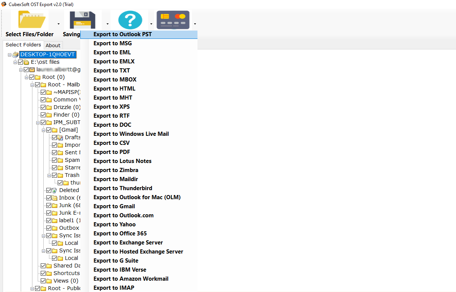Collapse the IPM_SUBTREE folder node
The image size is (456, 292).
(x=38, y=122)
